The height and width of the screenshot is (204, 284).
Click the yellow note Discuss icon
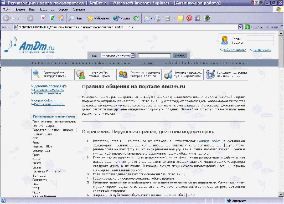(180, 18)
